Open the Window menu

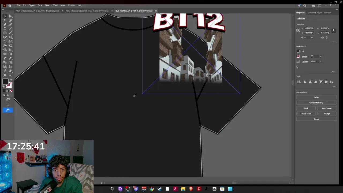point(71,5)
